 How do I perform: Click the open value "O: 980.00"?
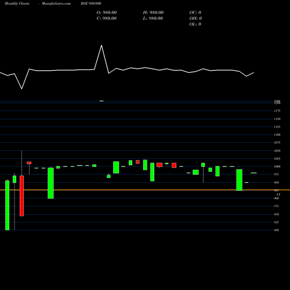tap(107, 13)
